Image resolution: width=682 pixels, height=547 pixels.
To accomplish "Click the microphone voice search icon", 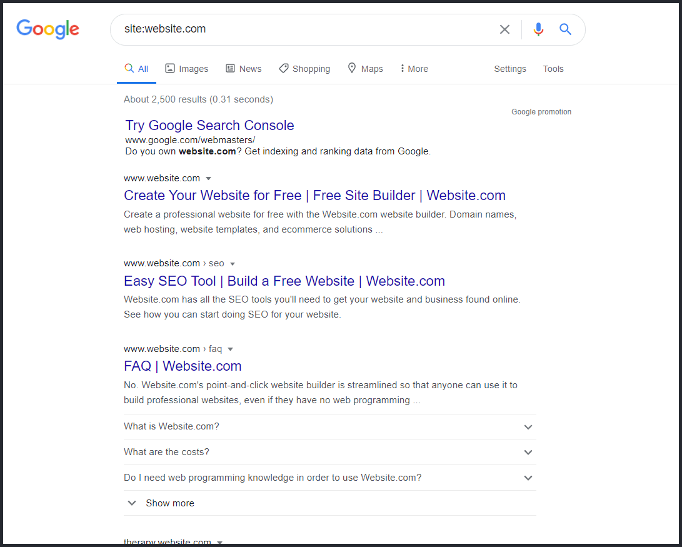I will [538, 29].
